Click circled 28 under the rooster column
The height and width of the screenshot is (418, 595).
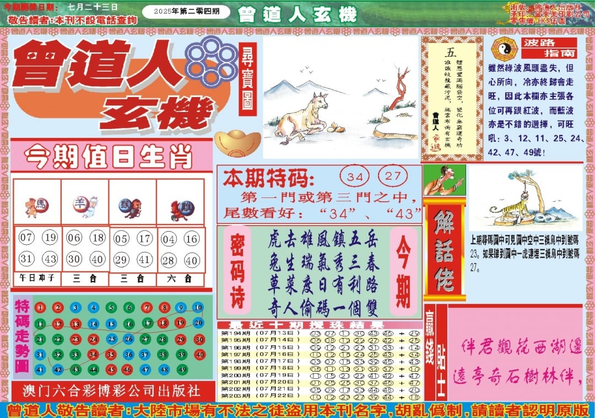(168, 260)
